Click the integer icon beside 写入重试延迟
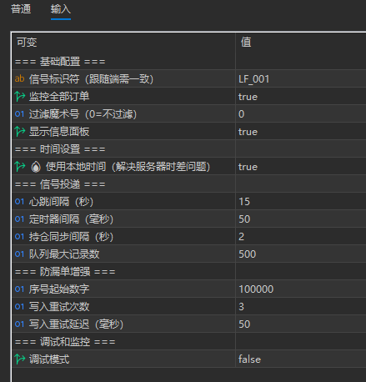 19,324
